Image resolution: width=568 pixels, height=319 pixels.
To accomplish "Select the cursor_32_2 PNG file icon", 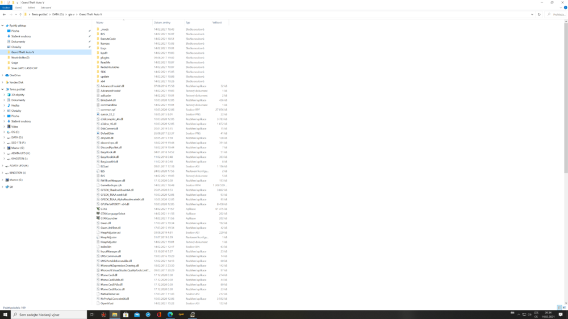I will [x=98, y=115].
